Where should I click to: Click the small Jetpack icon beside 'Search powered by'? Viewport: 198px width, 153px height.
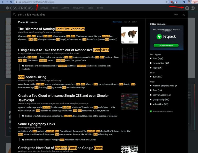(x=151, y=111)
